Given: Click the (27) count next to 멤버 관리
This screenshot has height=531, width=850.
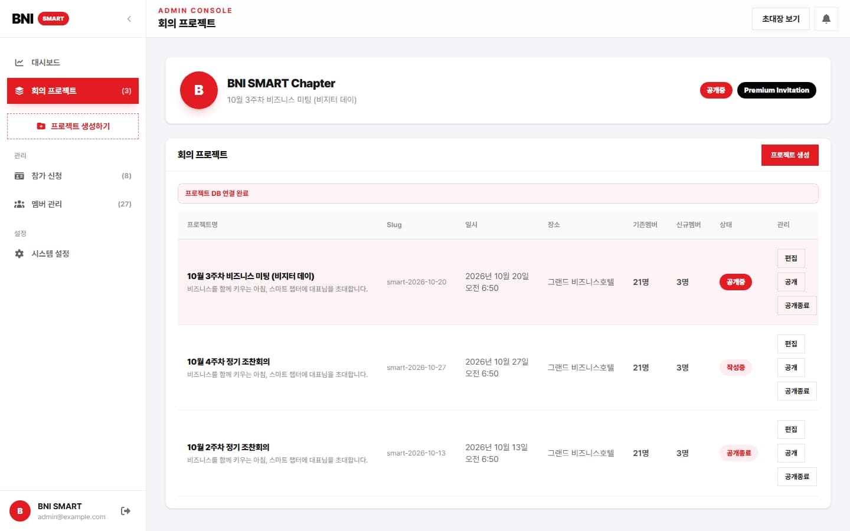Looking at the screenshot, I should pyautogui.click(x=125, y=204).
